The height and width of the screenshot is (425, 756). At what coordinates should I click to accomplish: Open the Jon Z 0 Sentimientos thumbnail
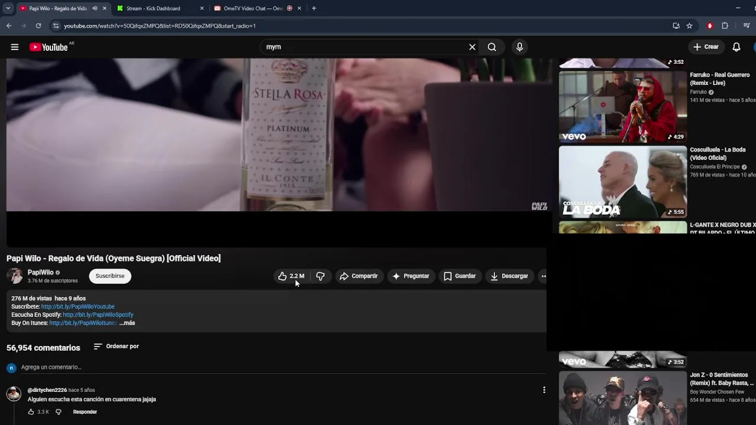(x=623, y=398)
